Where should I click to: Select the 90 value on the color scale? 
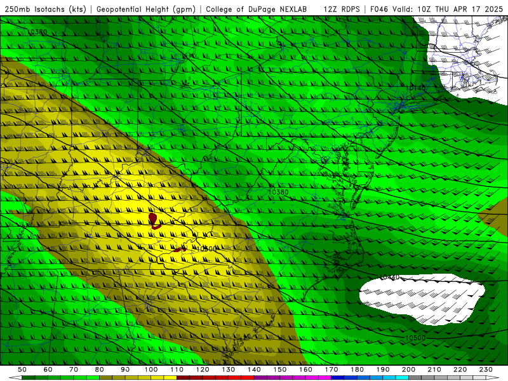point(125,370)
